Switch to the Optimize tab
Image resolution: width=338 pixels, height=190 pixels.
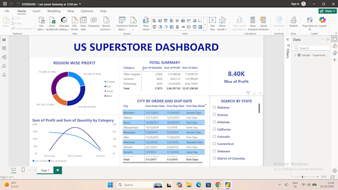pos(87,11)
